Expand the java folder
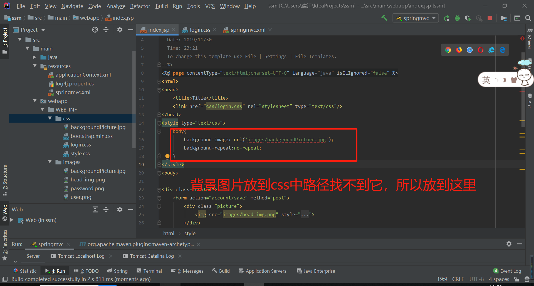534x286 pixels. point(34,57)
